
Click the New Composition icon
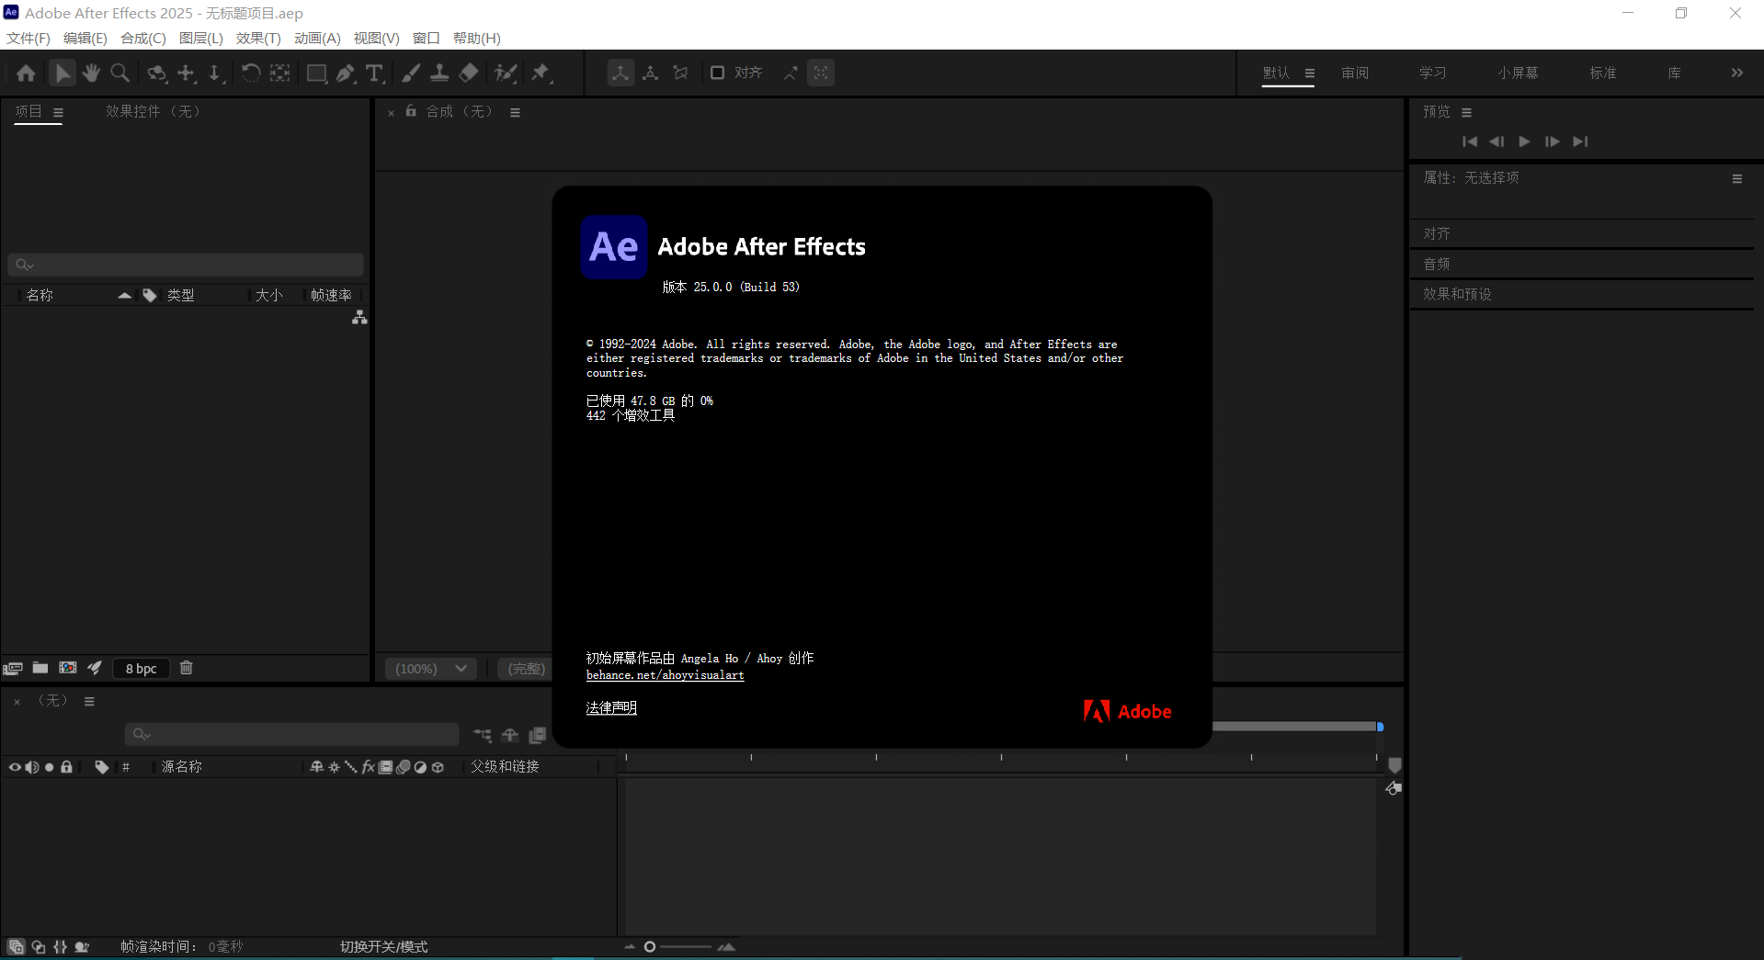(68, 668)
